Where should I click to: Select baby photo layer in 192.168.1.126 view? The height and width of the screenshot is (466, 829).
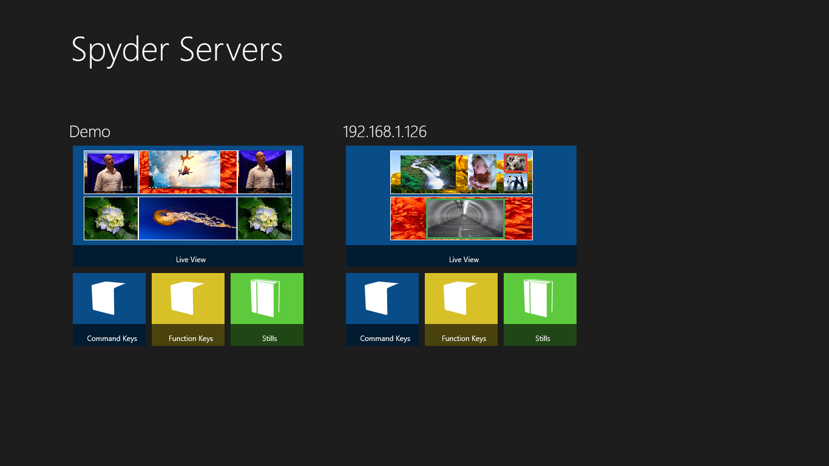pos(482,172)
